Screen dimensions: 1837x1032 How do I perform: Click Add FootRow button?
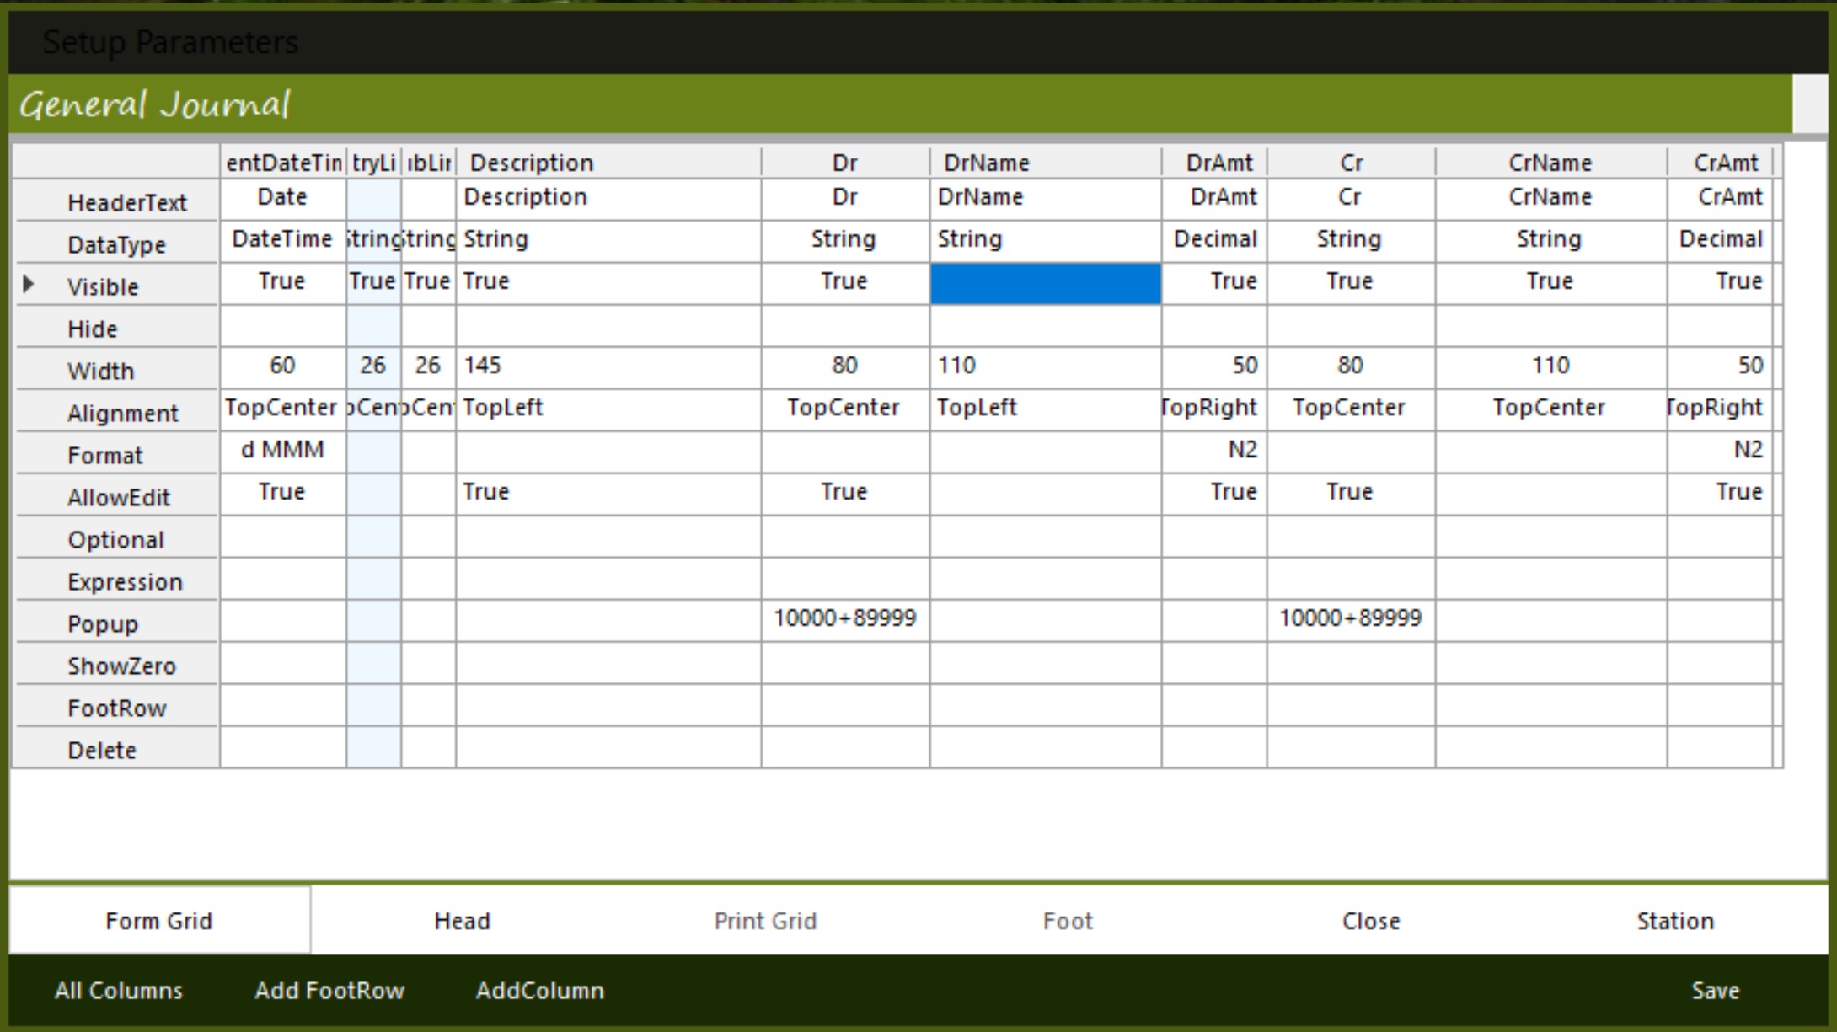tap(329, 990)
